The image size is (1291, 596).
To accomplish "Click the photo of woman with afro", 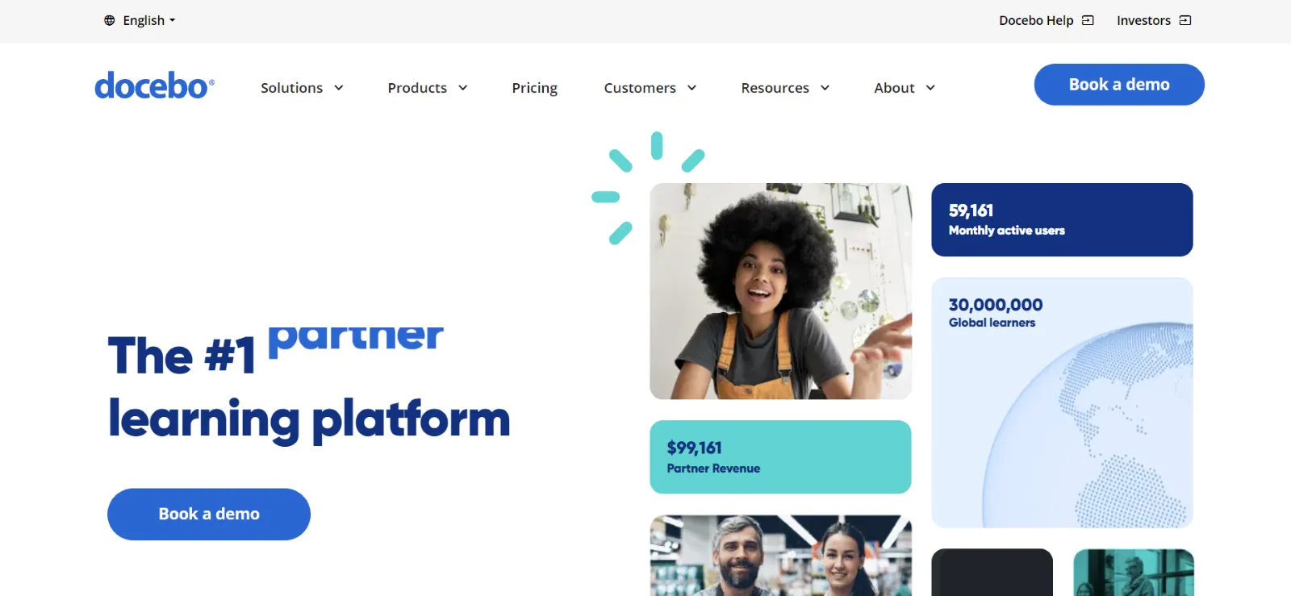I will [x=780, y=291].
